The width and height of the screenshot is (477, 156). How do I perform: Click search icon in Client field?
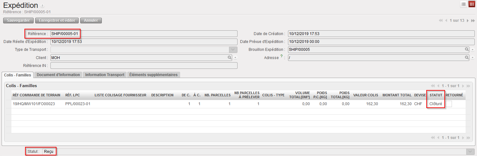tap(229, 58)
